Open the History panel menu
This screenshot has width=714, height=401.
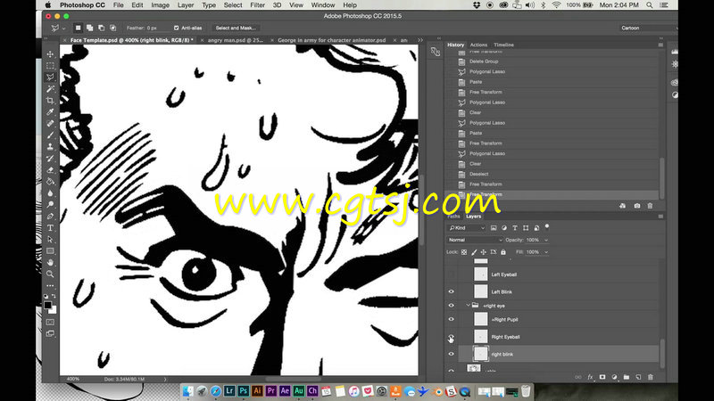(x=660, y=45)
